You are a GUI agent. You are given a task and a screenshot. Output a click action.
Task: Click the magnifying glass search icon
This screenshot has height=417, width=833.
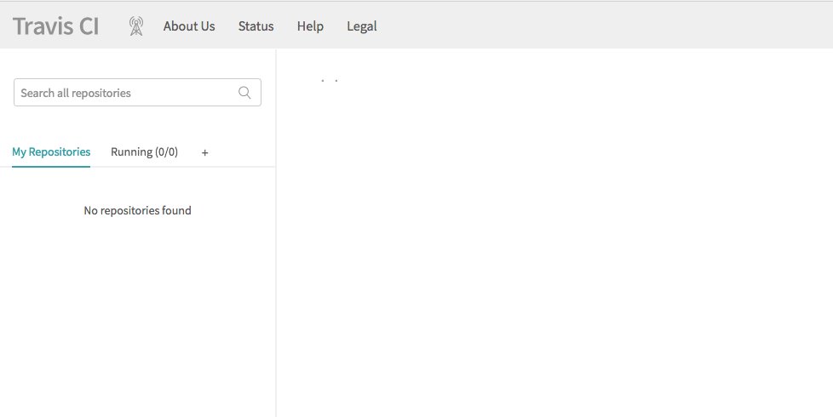[x=244, y=92]
